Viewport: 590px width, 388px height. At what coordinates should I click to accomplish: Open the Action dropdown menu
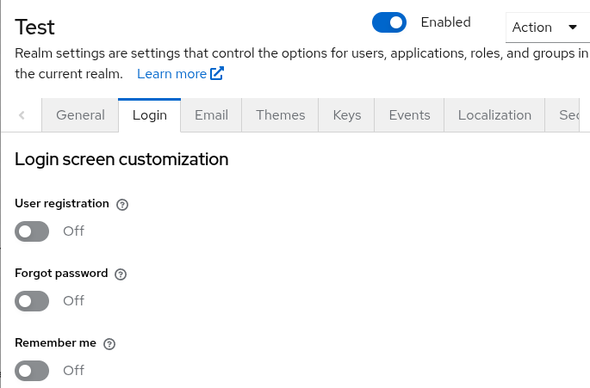tap(545, 28)
